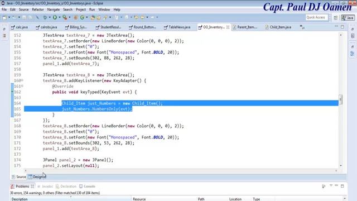Click the New file toolbar icon
The width and height of the screenshot is (357, 201).
coord(4,17)
